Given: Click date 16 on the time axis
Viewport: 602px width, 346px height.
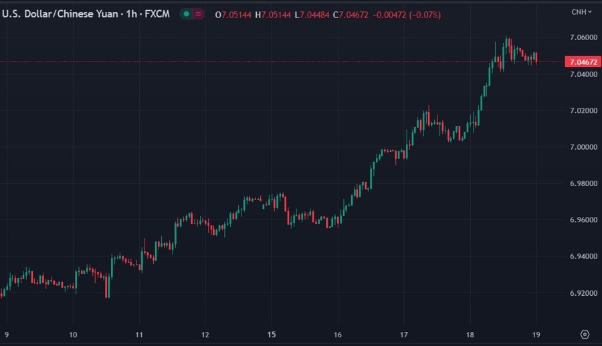Looking at the screenshot, I should [x=338, y=335].
